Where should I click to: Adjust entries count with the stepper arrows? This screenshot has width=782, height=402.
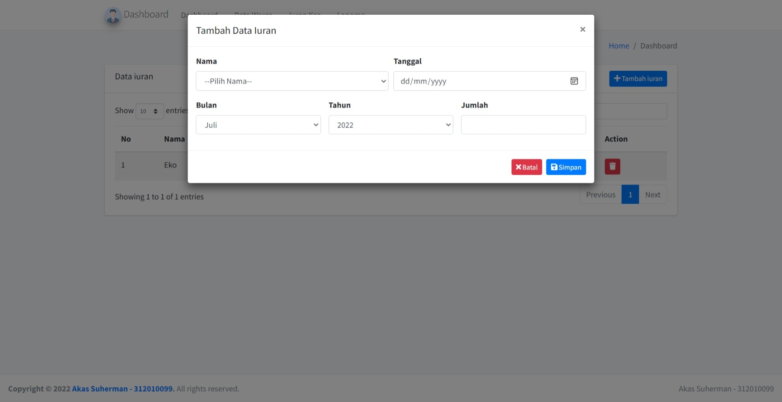click(156, 111)
